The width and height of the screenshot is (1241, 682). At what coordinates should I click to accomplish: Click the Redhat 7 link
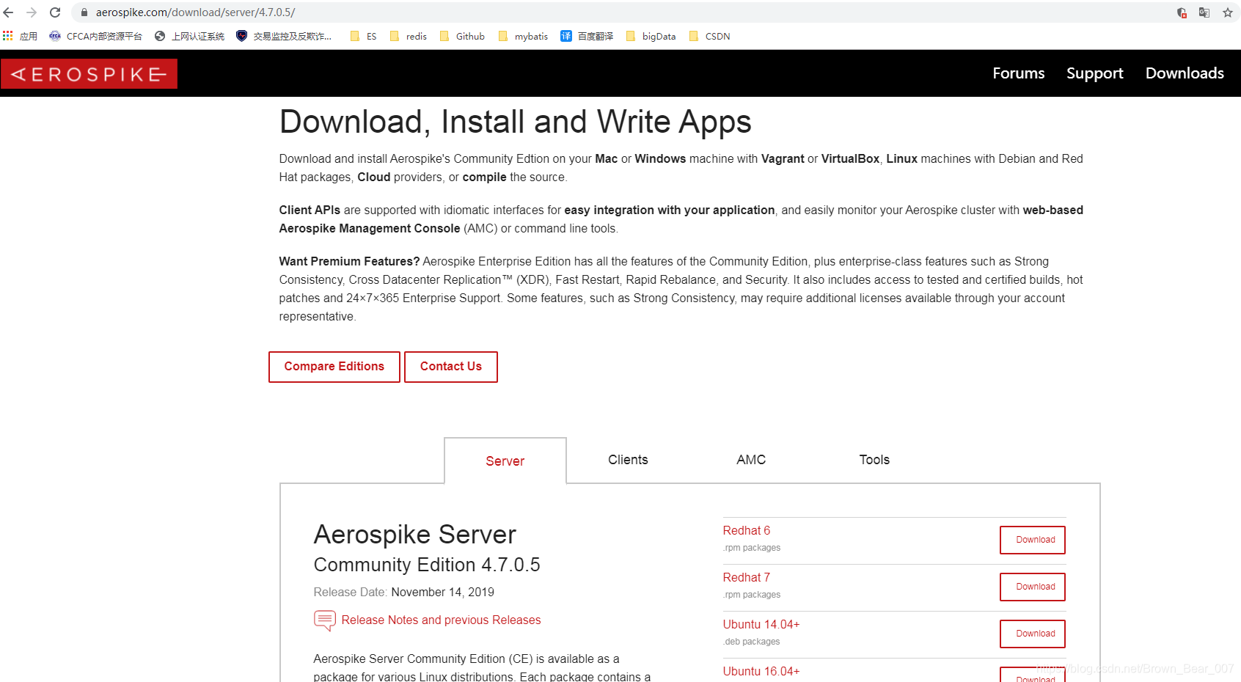pyautogui.click(x=747, y=577)
